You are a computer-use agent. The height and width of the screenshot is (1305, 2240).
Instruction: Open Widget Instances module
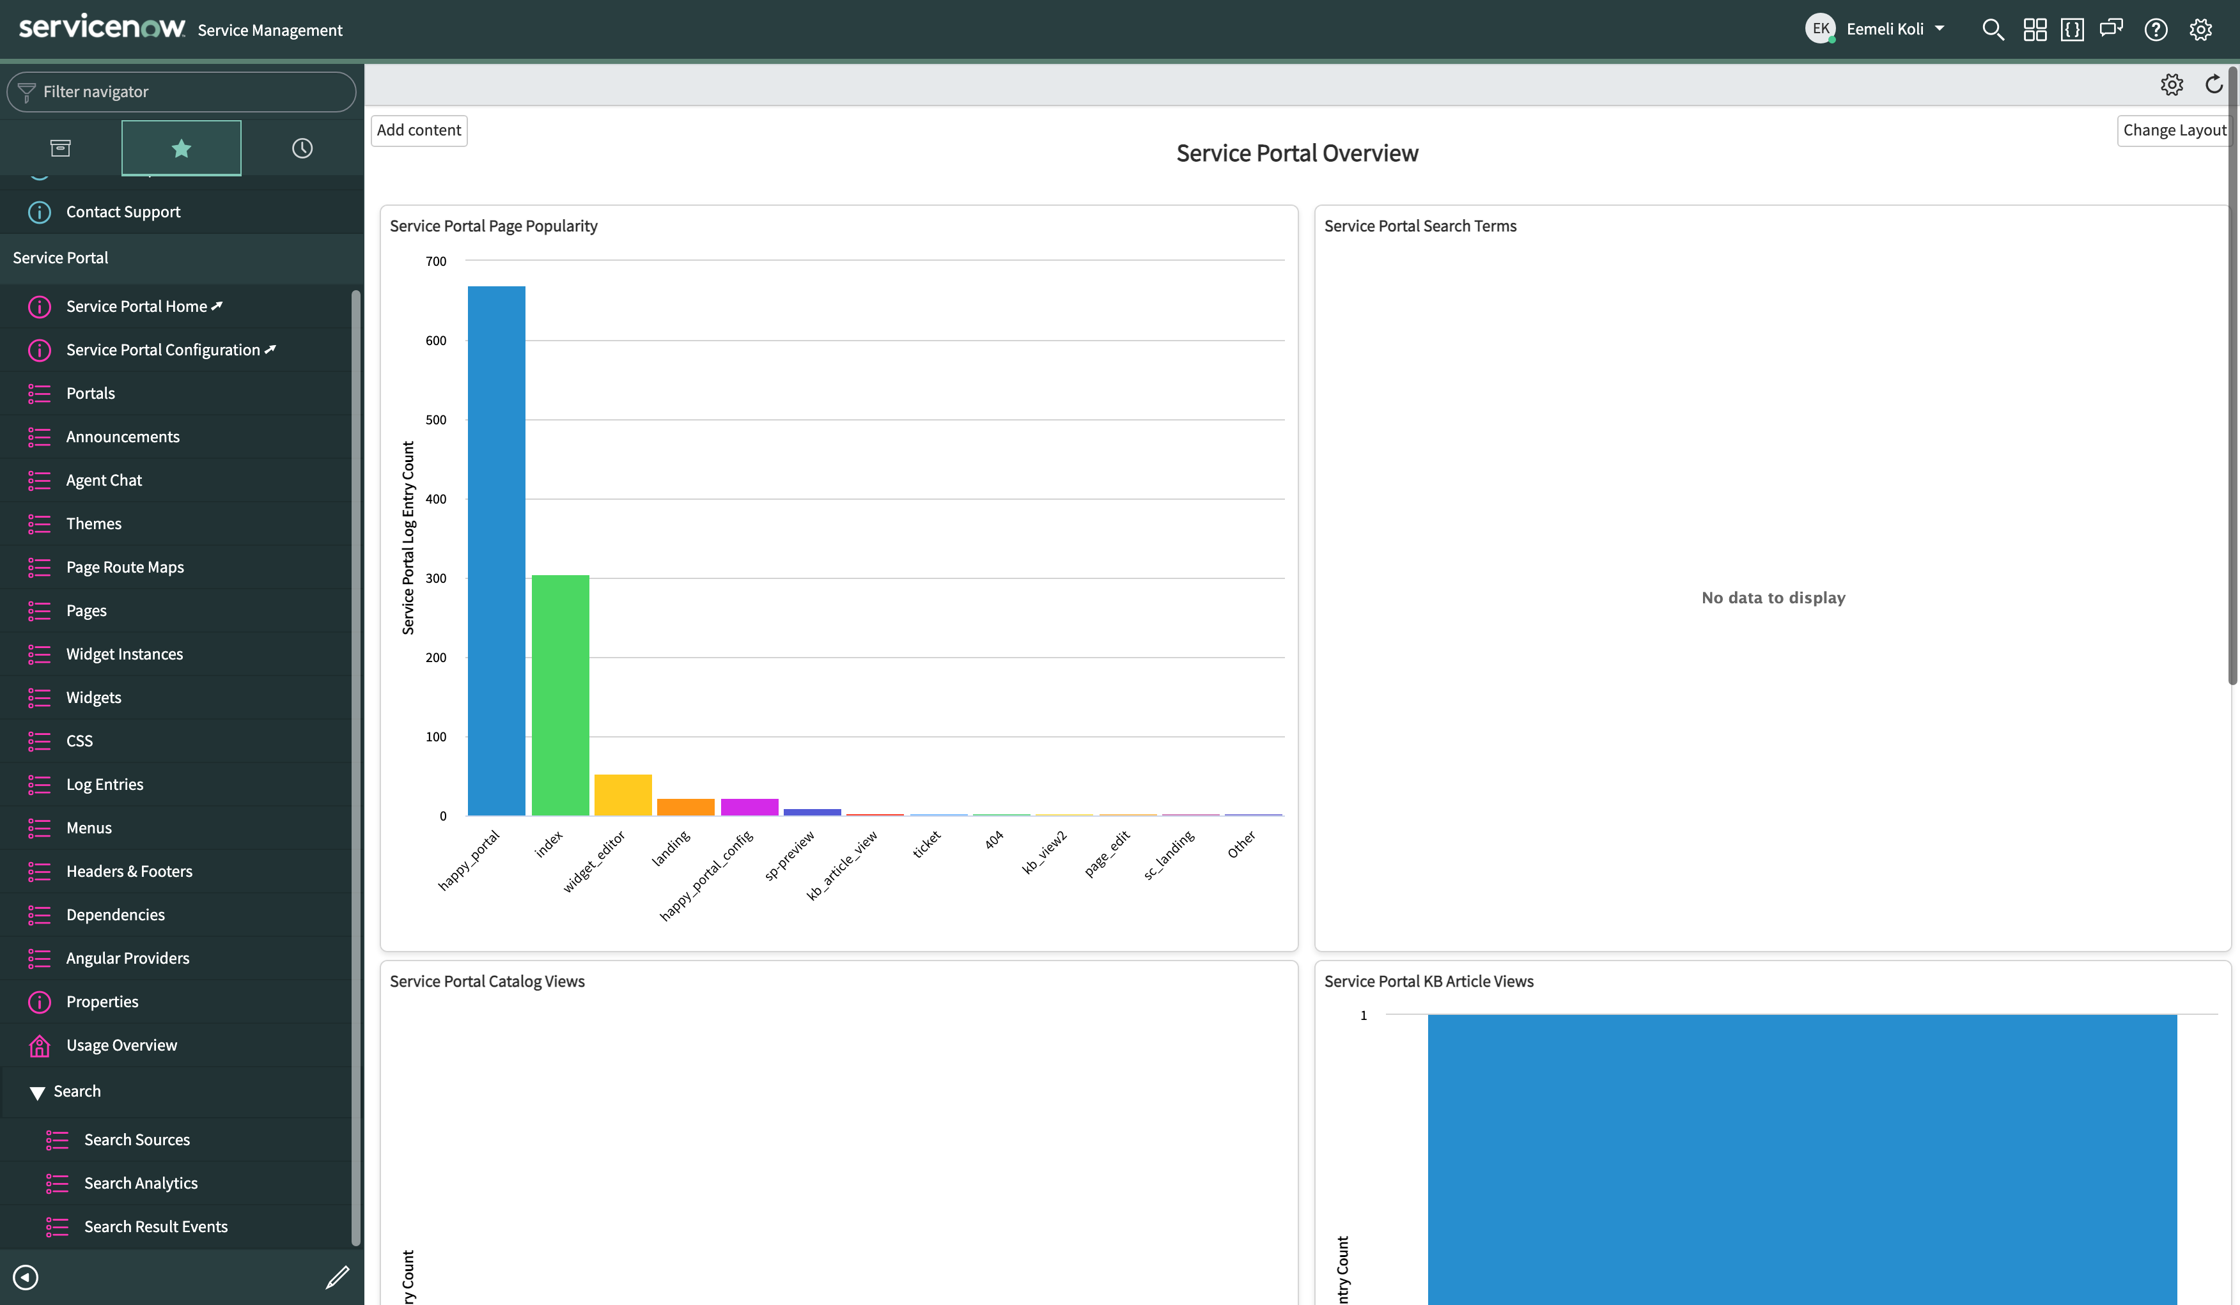pos(125,654)
